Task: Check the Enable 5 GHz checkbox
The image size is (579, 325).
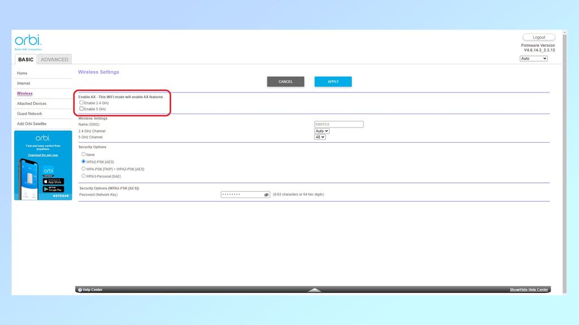Action: pos(81,108)
